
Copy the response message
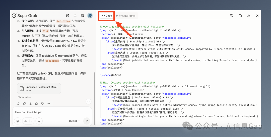tap(24, 103)
